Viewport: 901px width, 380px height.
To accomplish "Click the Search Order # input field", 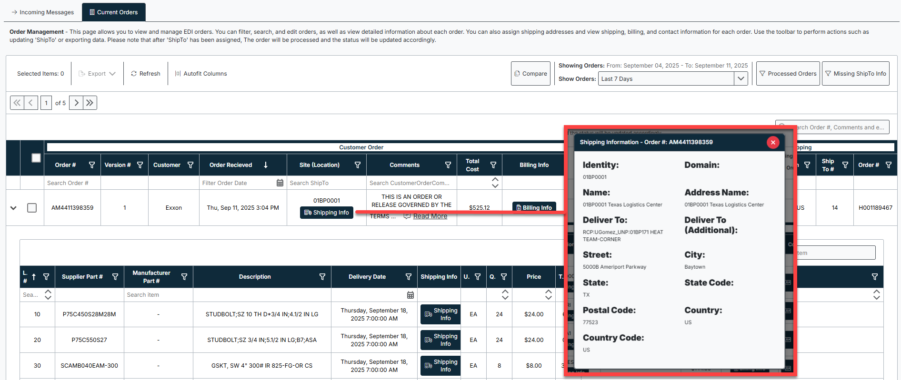I will point(72,183).
